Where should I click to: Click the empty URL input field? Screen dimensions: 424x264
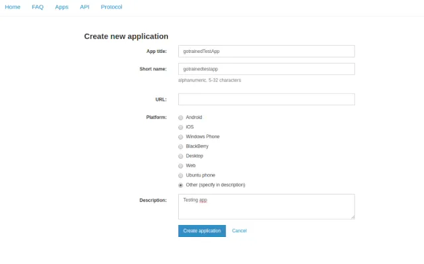[x=266, y=99]
